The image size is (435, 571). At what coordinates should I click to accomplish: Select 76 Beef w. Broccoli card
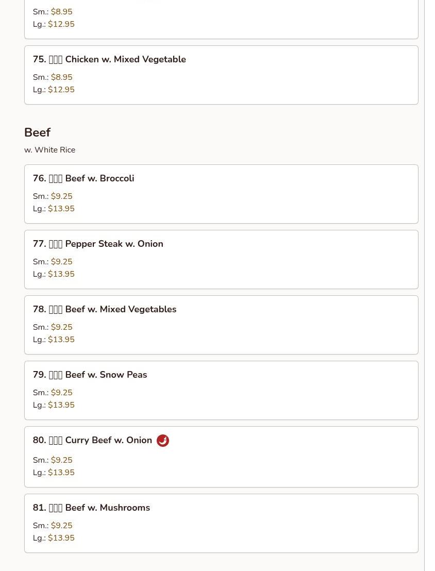(x=221, y=194)
